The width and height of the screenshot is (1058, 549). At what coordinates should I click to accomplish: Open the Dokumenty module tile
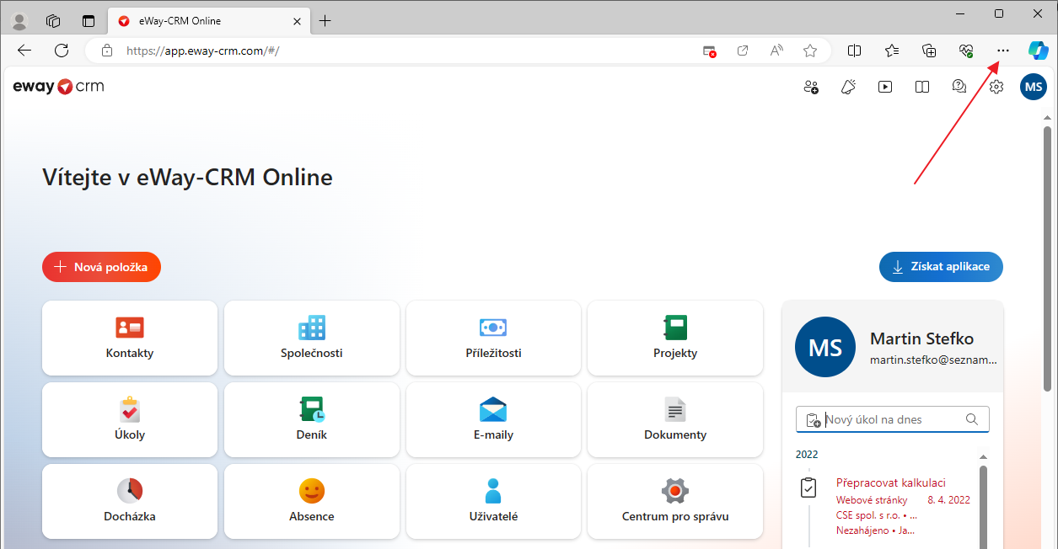(675, 420)
